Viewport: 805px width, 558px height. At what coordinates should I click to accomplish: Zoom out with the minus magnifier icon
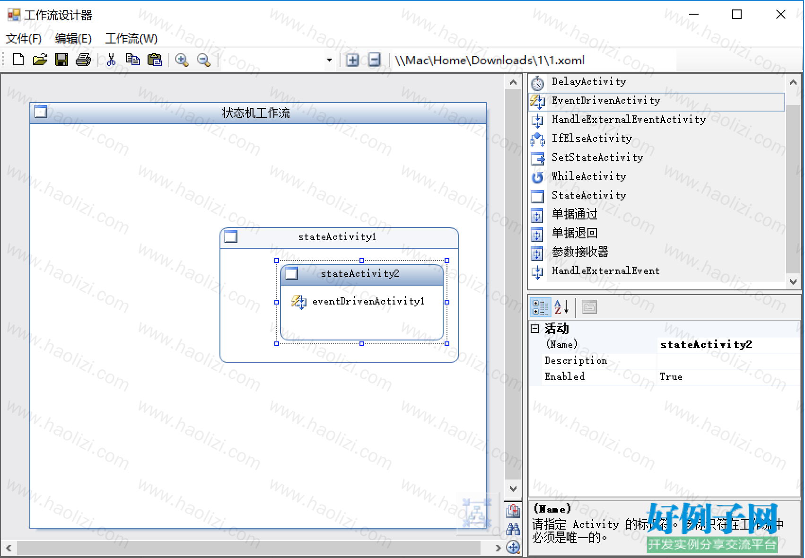(203, 60)
